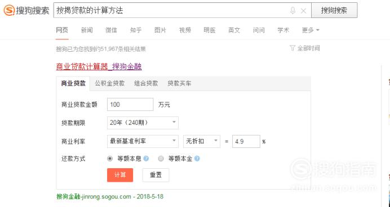Select 公积金贷款 calculator tab
Screen dimensions: 390x207
[x=110, y=83]
